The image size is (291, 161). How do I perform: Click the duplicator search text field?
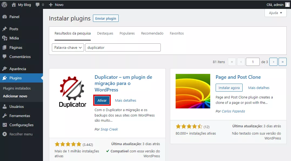[123, 47]
